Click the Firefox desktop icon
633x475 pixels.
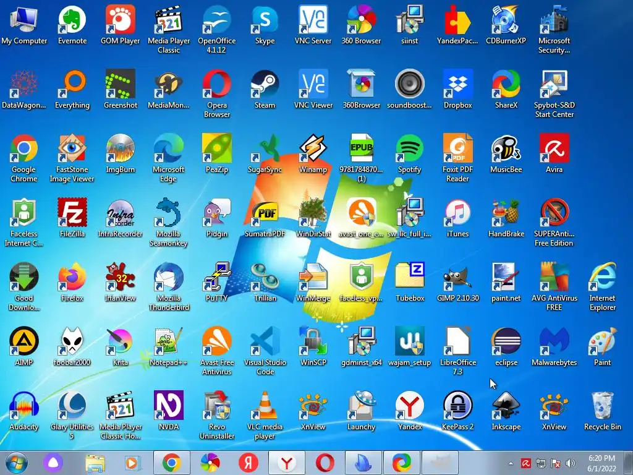coord(72,282)
